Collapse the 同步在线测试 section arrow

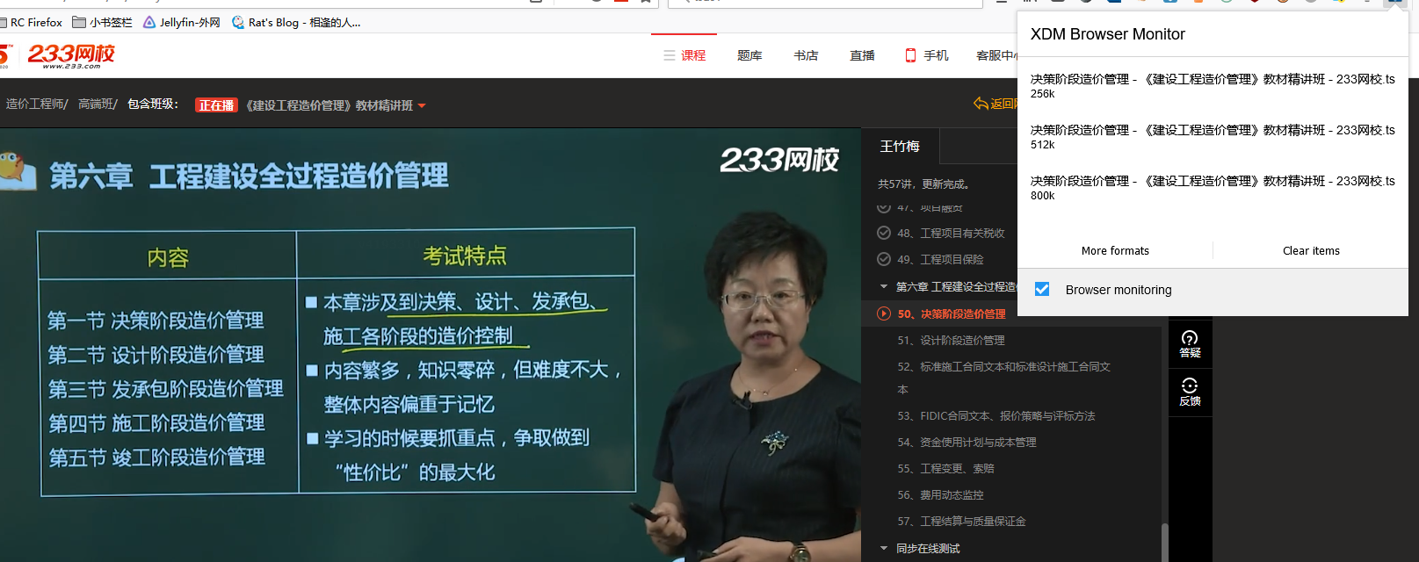click(x=884, y=548)
